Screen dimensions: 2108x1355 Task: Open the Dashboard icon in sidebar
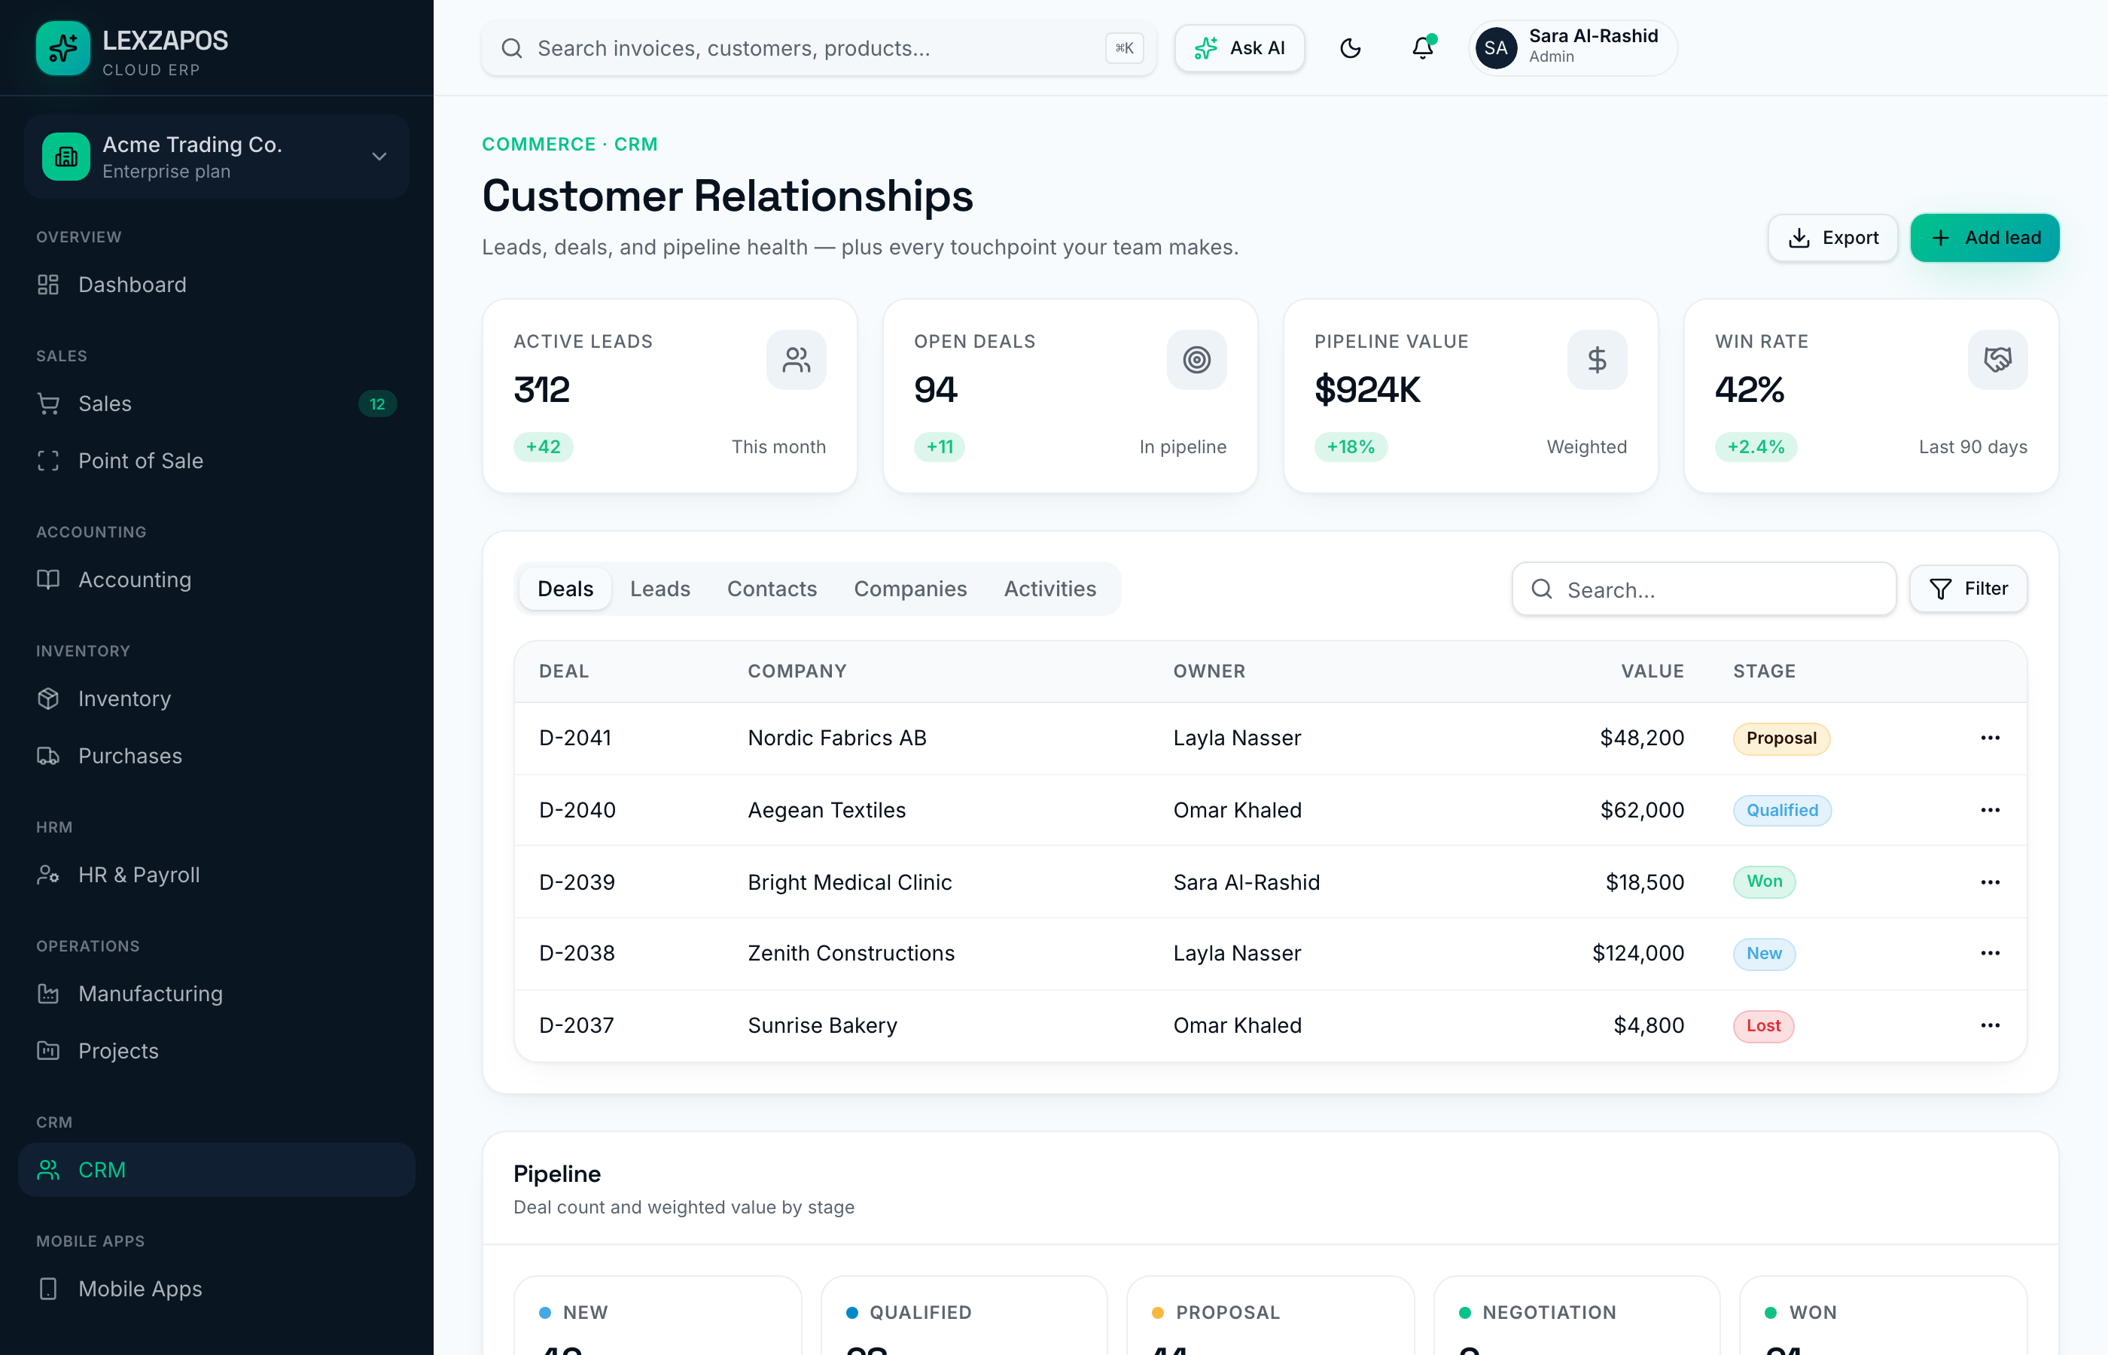(48, 285)
